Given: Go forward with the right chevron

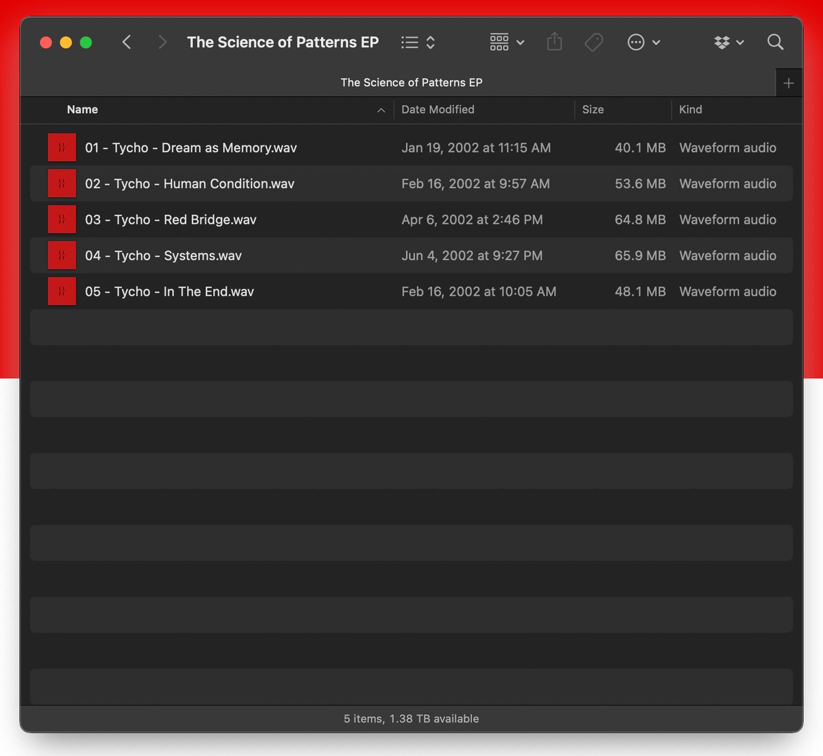Looking at the screenshot, I should pyautogui.click(x=163, y=43).
